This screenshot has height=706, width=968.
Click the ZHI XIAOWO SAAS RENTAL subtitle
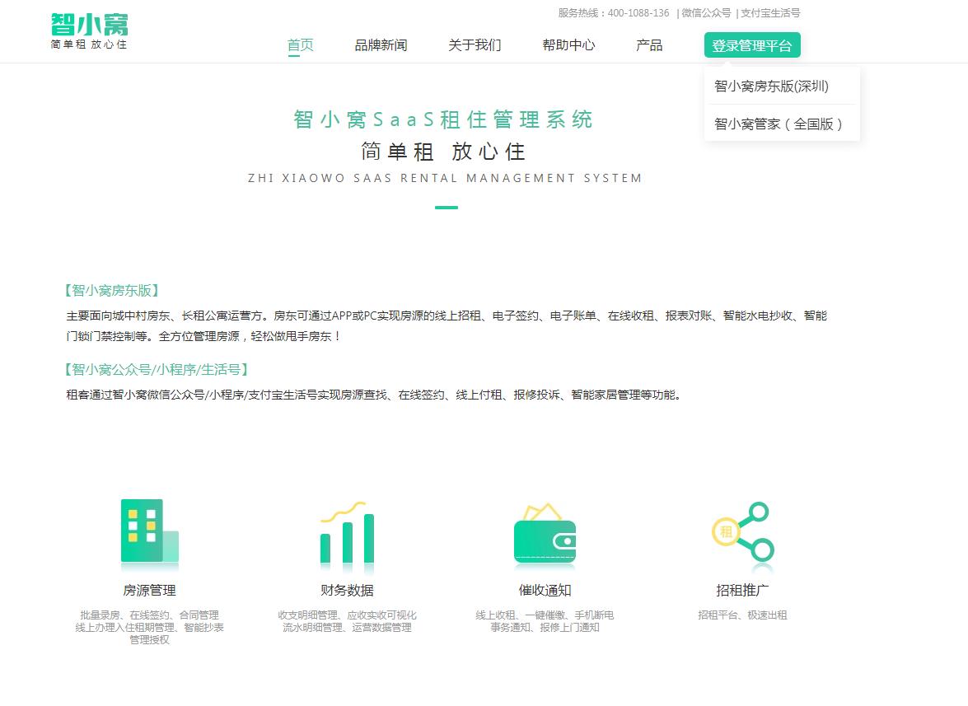click(445, 178)
